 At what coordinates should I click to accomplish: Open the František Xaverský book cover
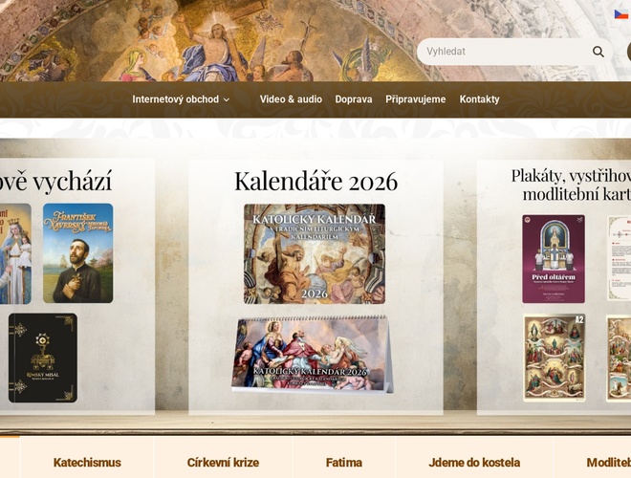pos(78,253)
